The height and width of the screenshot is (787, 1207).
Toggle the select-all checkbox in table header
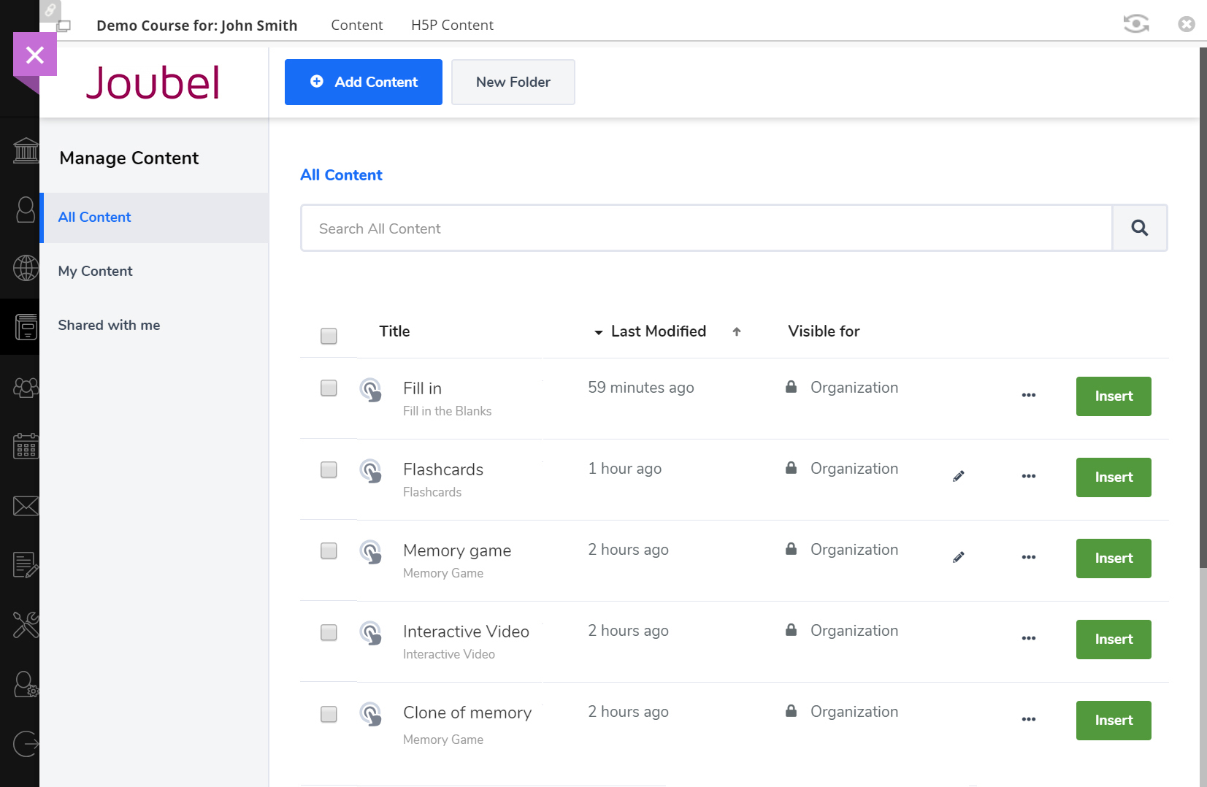click(329, 336)
